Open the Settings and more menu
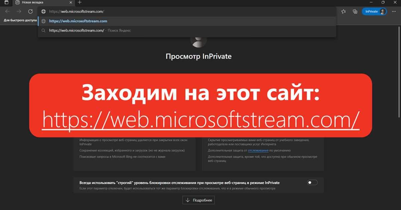401x210 pixels. click(394, 11)
